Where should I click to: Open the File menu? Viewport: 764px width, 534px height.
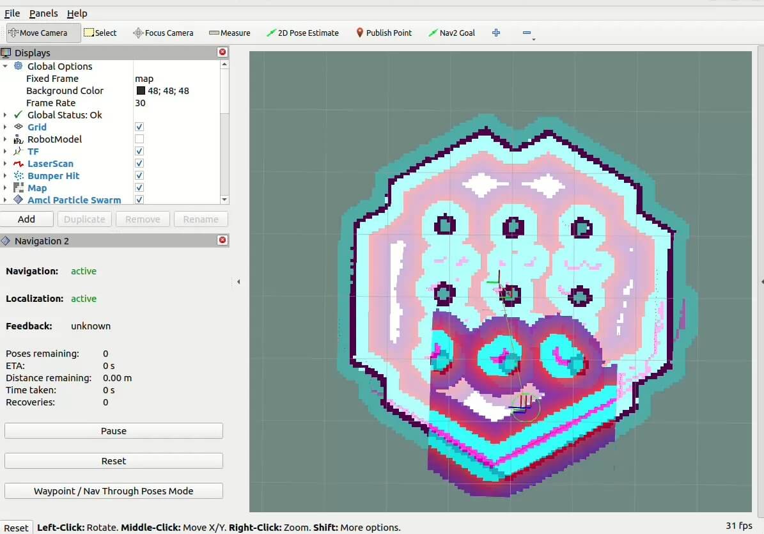click(x=12, y=13)
